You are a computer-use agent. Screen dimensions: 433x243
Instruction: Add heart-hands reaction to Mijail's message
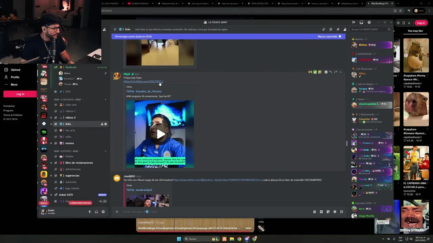[x=310, y=72]
